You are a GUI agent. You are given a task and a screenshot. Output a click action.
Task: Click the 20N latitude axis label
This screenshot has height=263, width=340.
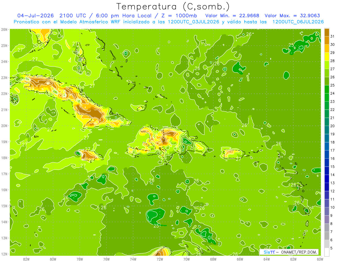click(4, 125)
